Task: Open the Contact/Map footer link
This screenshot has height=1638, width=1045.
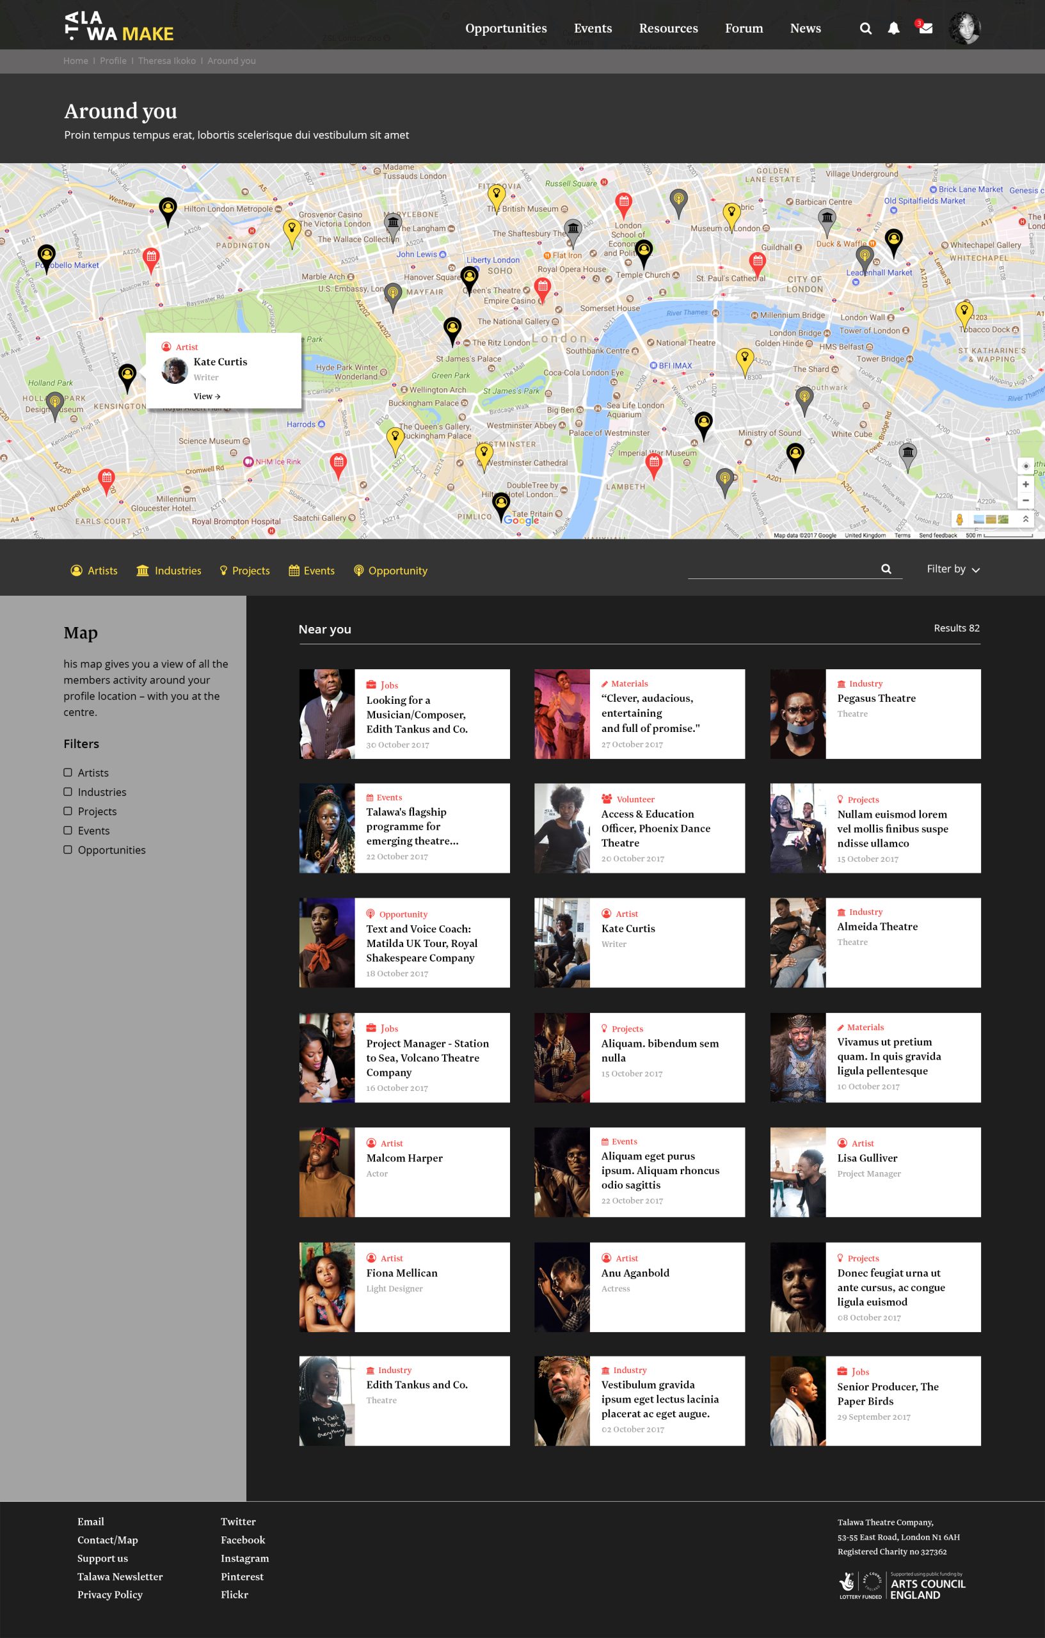Action: tap(108, 1539)
